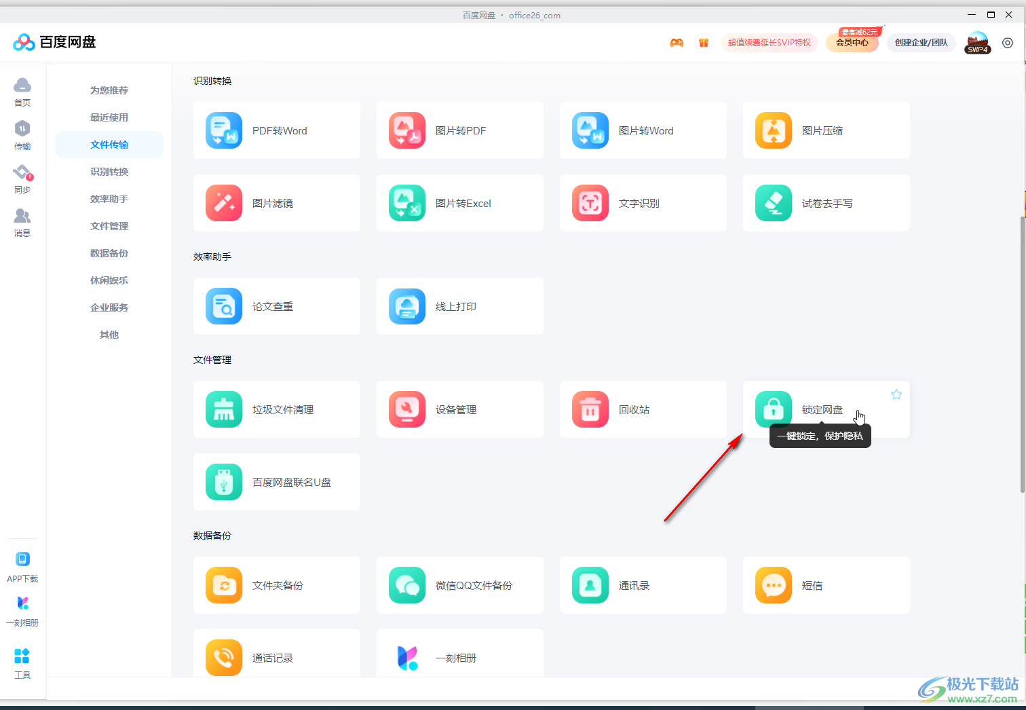This screenshot has width=1026, height=710.
Task: Click the 图片转PDF label text
Action: coord(461,130)
